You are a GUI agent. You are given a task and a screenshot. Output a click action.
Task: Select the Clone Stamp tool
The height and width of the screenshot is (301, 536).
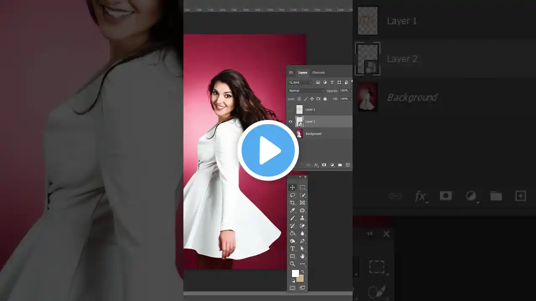[302, 218]
